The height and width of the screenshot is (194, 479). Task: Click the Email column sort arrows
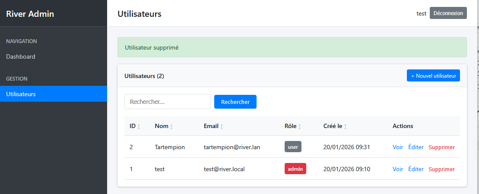pos(222,126)
